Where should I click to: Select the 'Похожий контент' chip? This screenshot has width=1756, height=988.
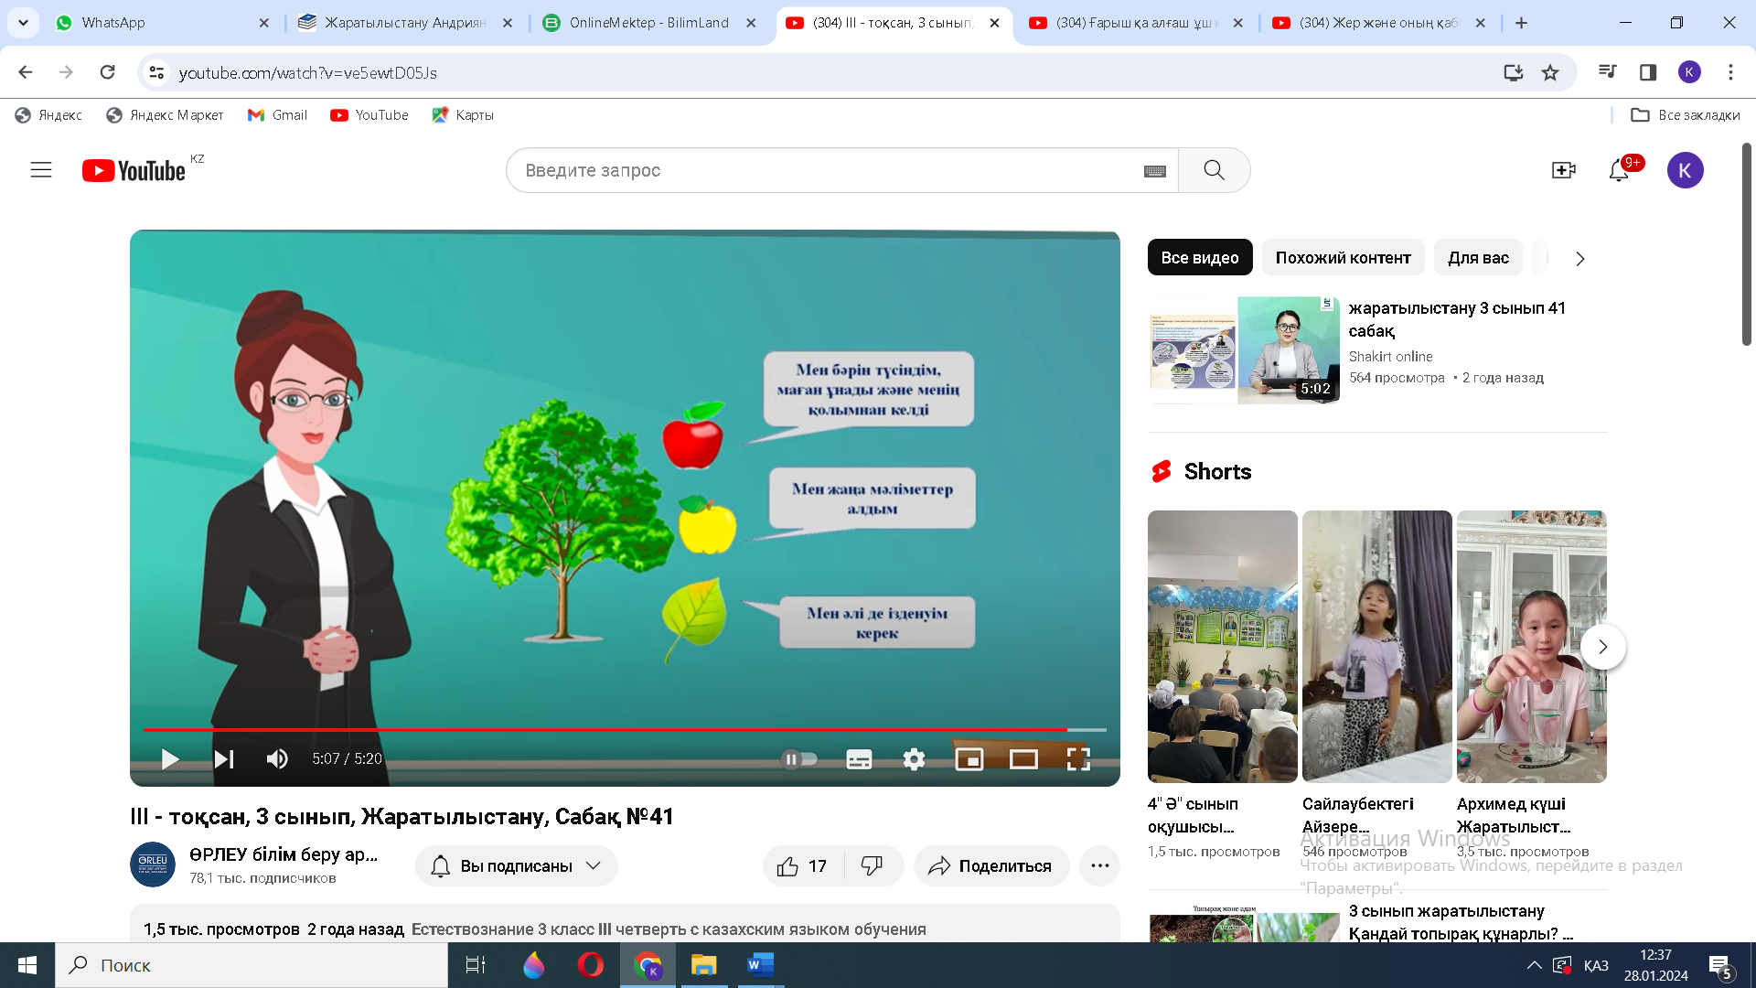coord(1343,258)
